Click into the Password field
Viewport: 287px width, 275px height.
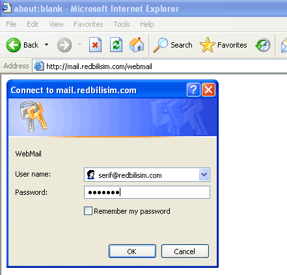point(147,192)
